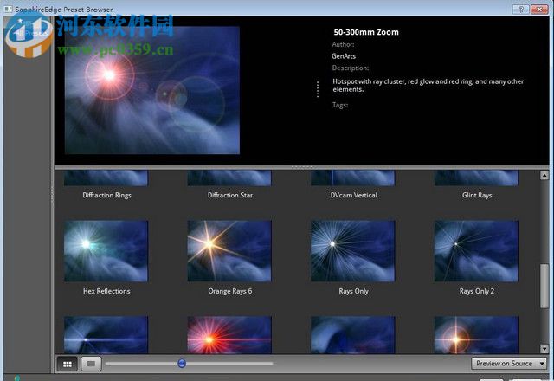Select the Orange Rays 6 preset thumbnail
The image size is (554, 381).
click(x=229, y=251)
